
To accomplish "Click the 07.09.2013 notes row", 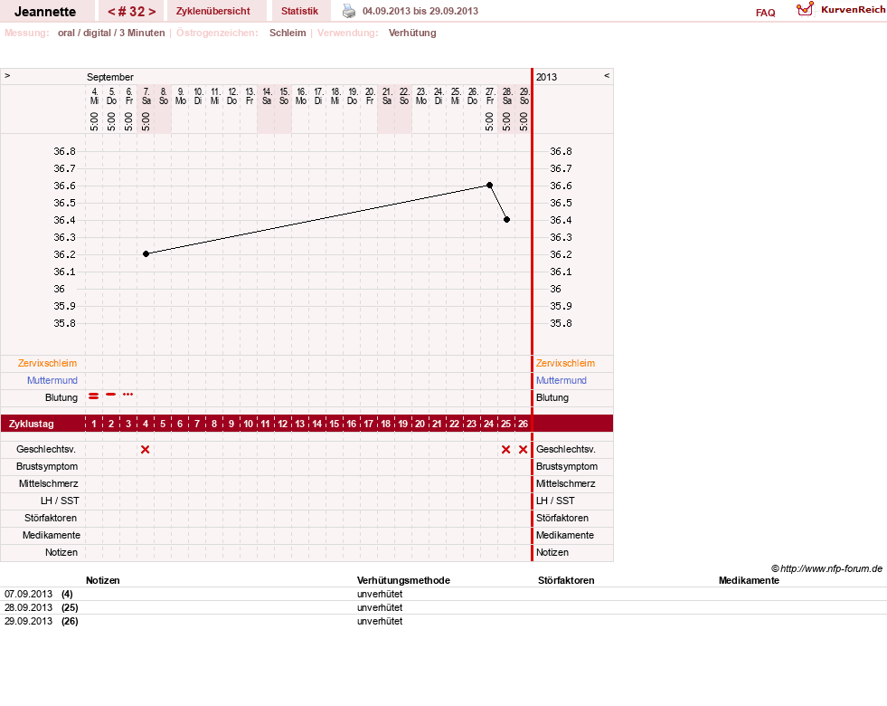I will (443, 594).
